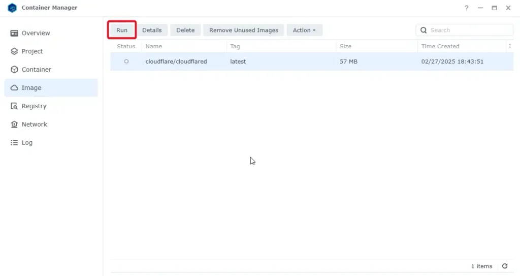Click the Registry search icon
The height and width of the screenshot is (276, 520).
tap(14, 106)
